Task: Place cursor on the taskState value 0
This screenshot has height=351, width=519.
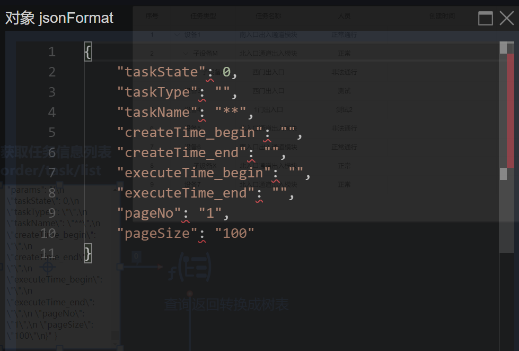Action: pyautogui.click(x=226, y=72)
